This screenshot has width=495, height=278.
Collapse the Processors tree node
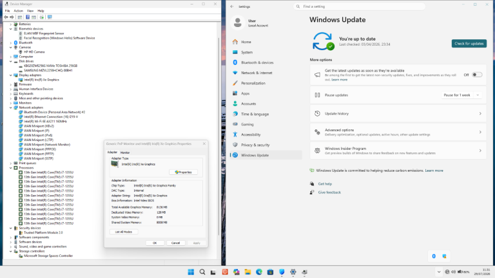[x=11, y=168]
